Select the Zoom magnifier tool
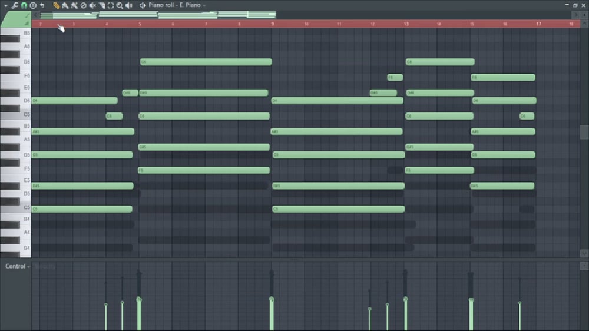The width and height of the screenshot is (589, 331). 120,5
